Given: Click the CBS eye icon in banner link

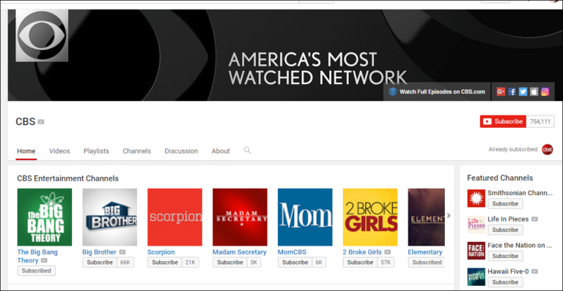Looking at the screenshot, I should (x=393, y=91).
